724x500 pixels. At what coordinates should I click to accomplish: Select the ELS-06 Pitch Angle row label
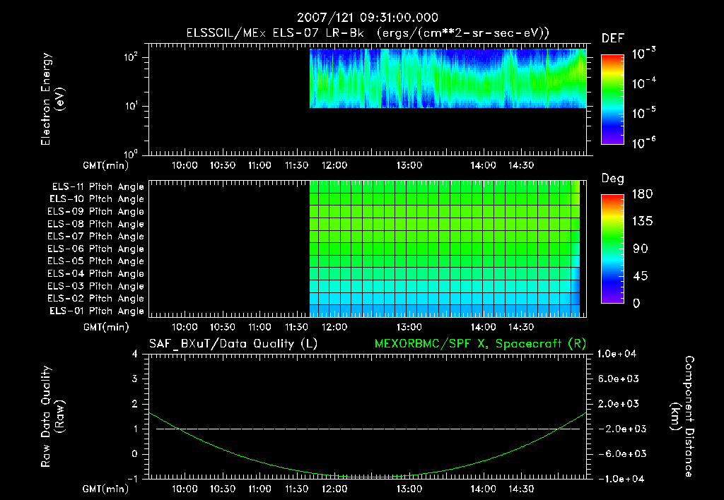point(95,249)
